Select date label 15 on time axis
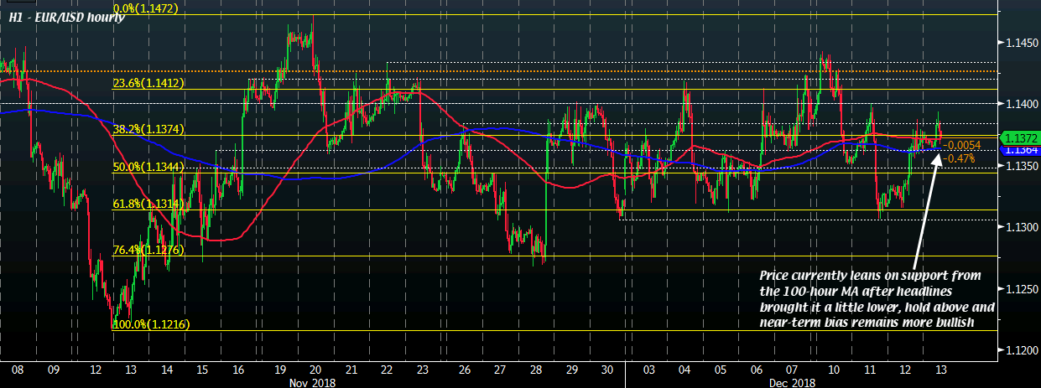The width and height of the screenshot is (1041, 388). tap(203, 370)
